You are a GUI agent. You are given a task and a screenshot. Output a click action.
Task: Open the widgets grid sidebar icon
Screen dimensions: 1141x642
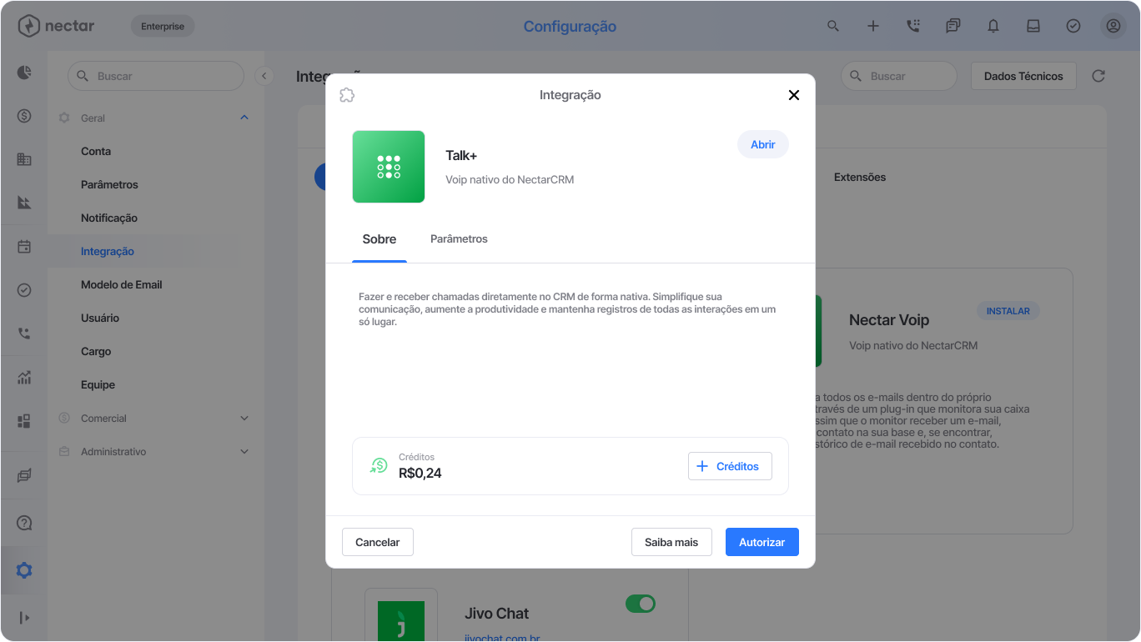point(24,421)
